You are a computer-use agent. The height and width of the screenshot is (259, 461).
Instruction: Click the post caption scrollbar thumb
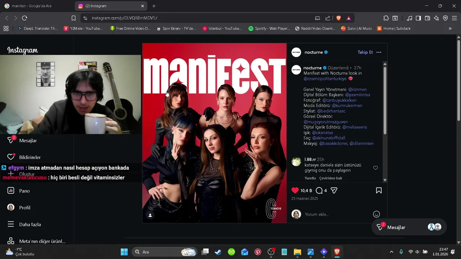(x=385, y=101)
